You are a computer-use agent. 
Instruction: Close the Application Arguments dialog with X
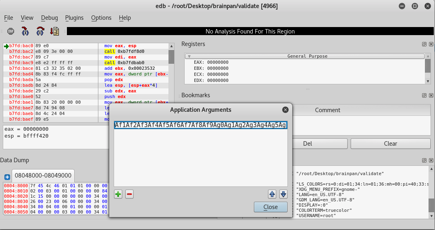[x=285, y=110]
